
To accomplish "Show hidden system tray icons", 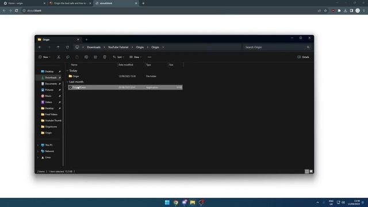I will 317,202.
